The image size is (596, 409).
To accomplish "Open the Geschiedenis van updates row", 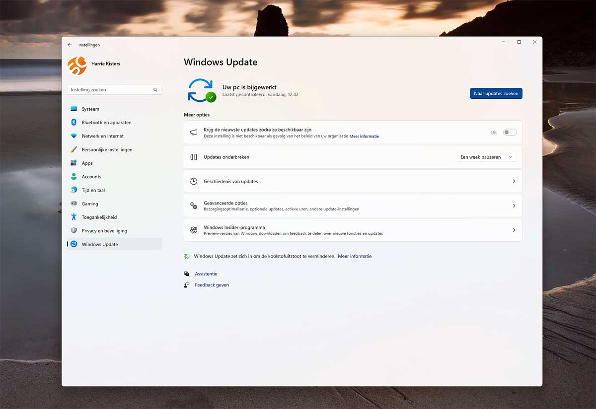I will [353, 181].
